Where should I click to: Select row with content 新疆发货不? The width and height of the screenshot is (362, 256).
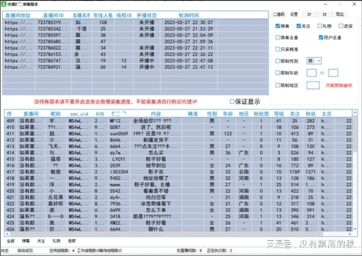pyautogui.click(x=179, y=140)
